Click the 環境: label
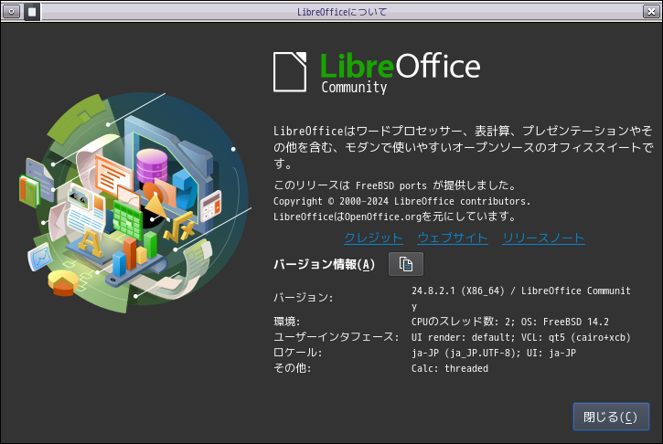This screenshot has height=444, width=663. 286,322
